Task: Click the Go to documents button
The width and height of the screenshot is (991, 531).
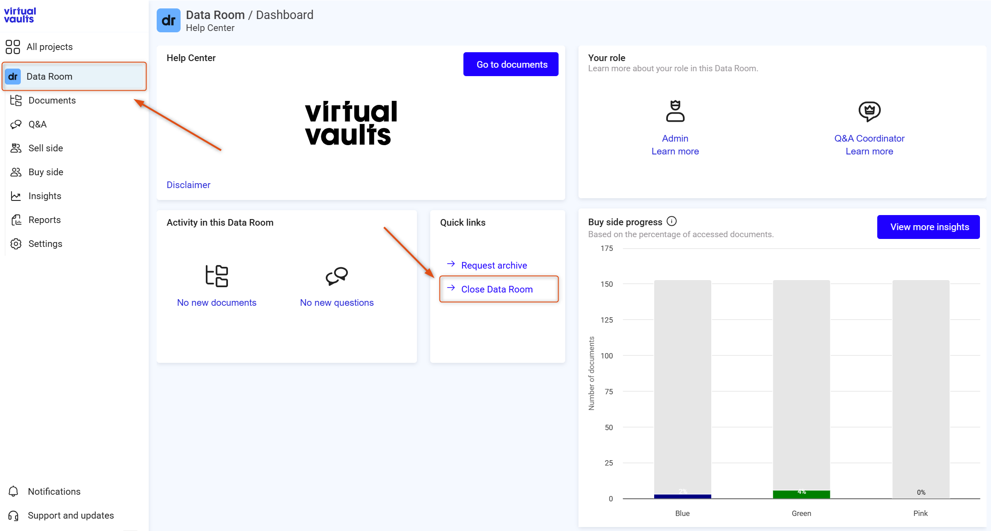Action: (511, 65)
